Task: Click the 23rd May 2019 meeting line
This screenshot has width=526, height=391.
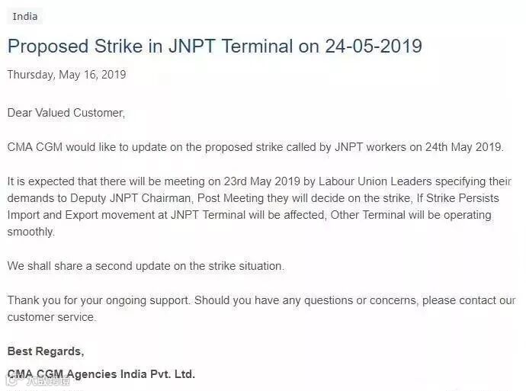Action: 259,181
